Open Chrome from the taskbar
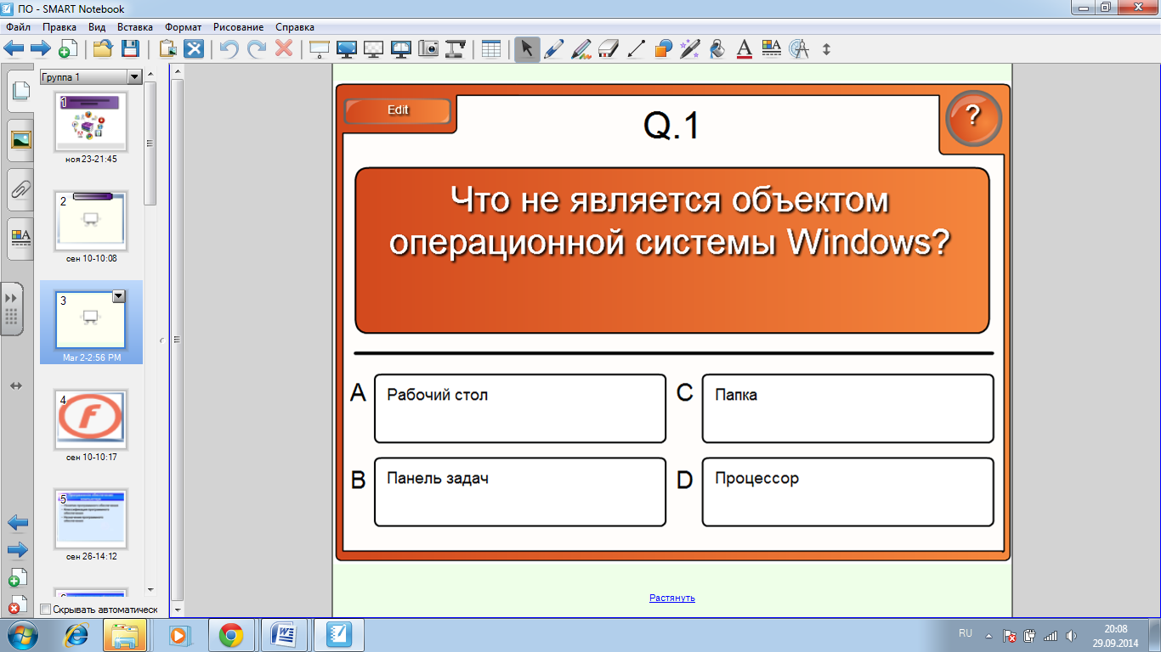The width and height of the screenshot is (1161, 652). pyautogui.click(x=231, y=635)
